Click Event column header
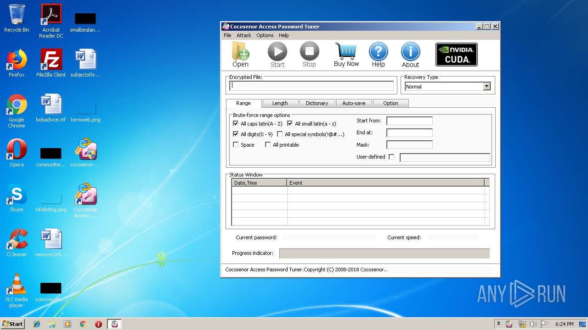The image size is (588, 330). pos(386,183)
